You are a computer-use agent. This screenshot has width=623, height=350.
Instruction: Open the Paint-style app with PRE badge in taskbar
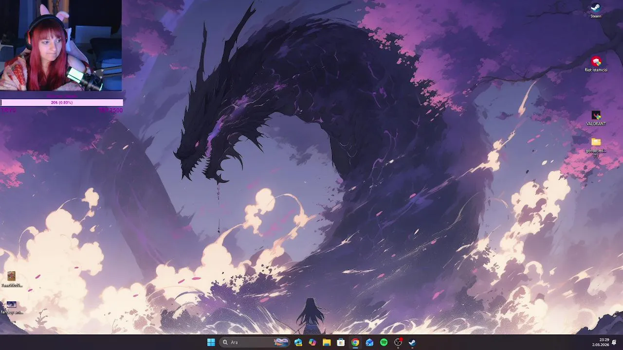coord(298,342)
